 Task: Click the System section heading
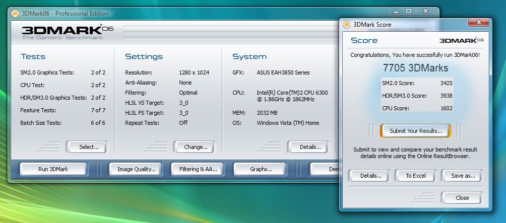pyautogui.click(x=249, y=57)
